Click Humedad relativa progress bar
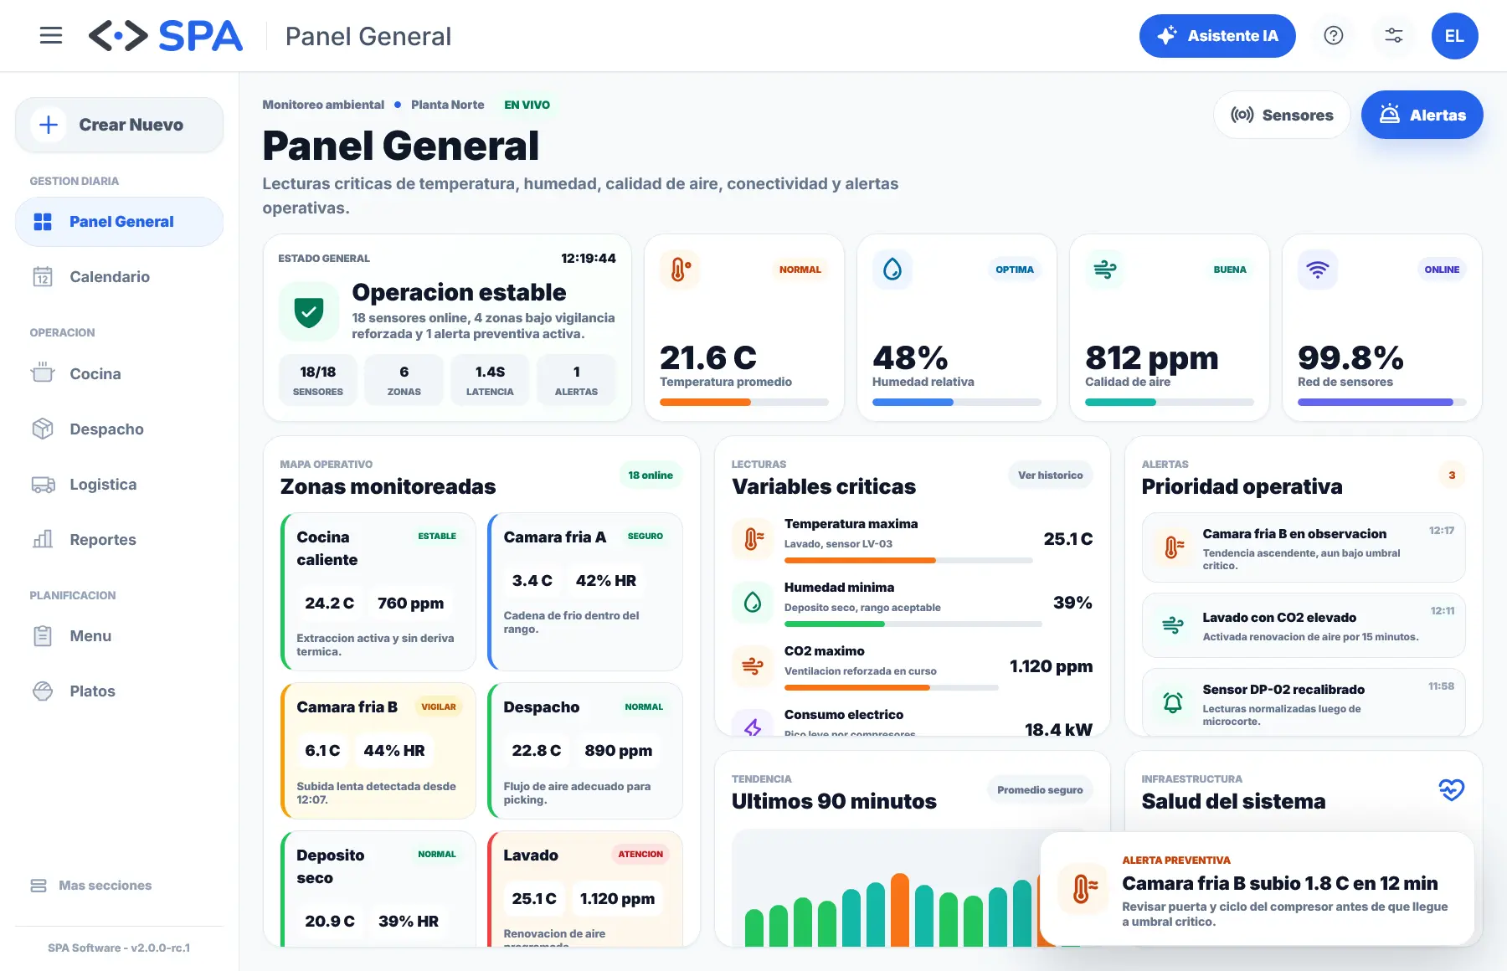The height and width of the screenshot is (971, 1507). (x=957, y=403)
